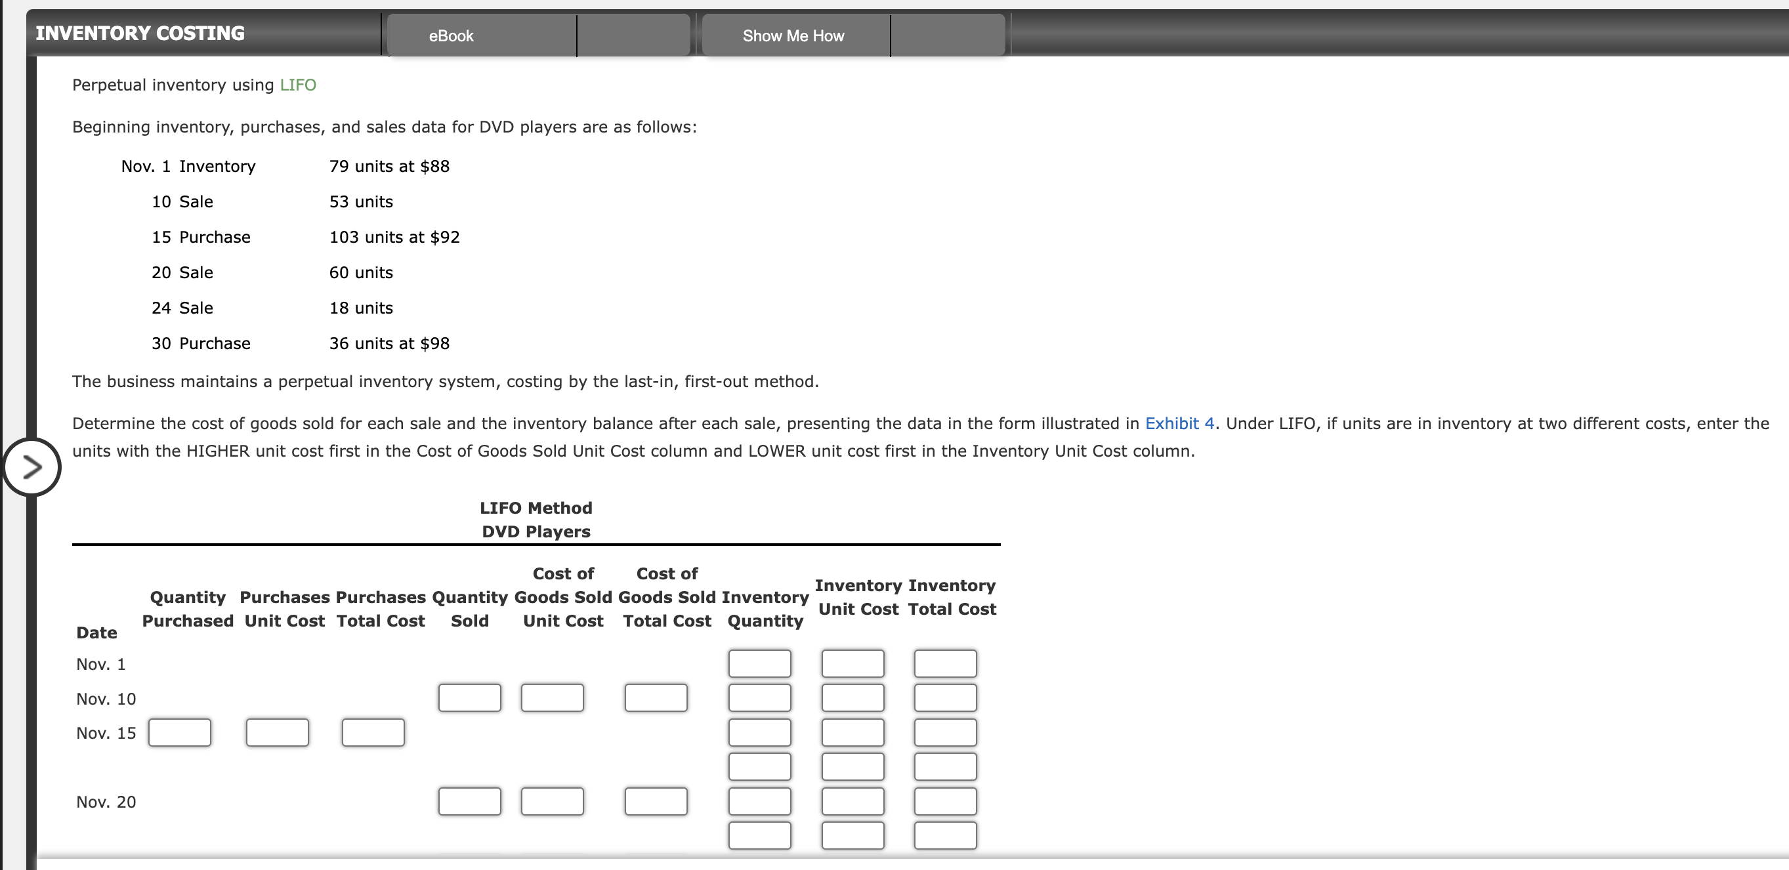Expand the side panel arrow button
The height and width of the screenshot is (870, 1789).
pyautogui.click(x=32, y=466)
